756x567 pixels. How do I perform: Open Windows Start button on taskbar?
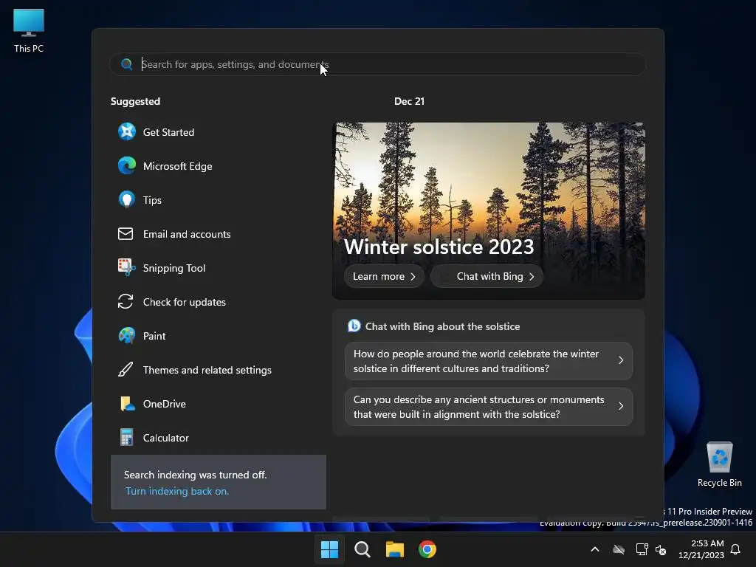pyautogui.click(x=330, y=549)
